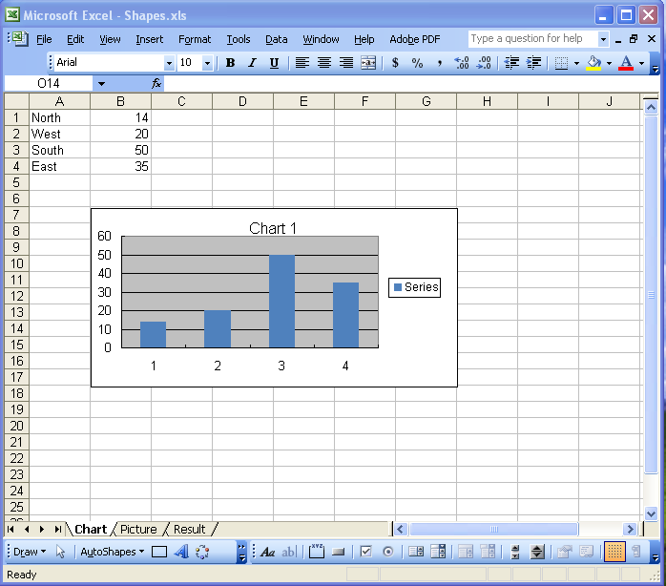Select cell B4 with value 35

120,166
